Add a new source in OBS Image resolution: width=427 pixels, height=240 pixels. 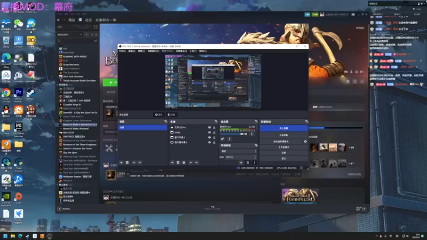[172, 163]
